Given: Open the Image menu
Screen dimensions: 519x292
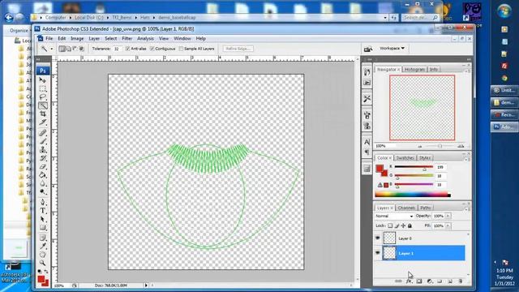Looking at the screenshot, I should point(77,38).
